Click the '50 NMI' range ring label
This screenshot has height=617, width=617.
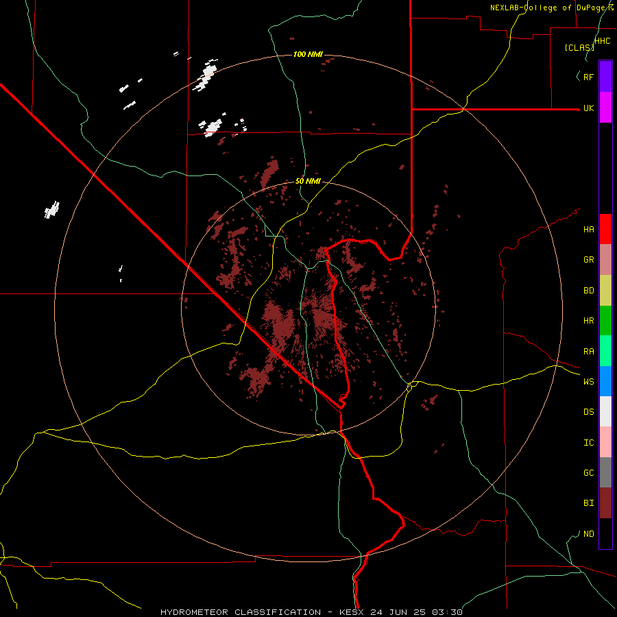click(308, 181)
